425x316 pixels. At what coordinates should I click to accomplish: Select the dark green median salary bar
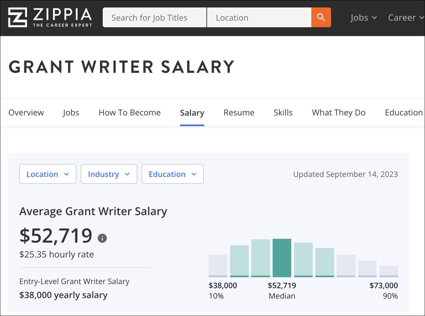point(282,257)
